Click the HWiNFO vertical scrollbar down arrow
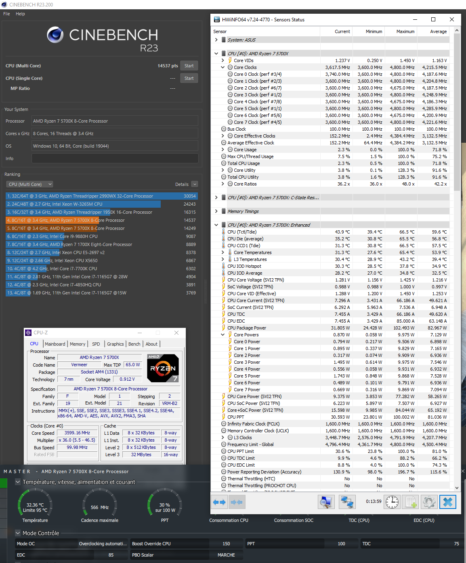Image resolution: width=466 pixels, height=563 pixels. coord(457,488)
